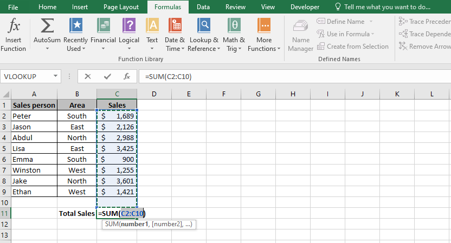The image size is (451, 243).
Task: Expand the Use in Formula dropdown
Action: (375, 34)
